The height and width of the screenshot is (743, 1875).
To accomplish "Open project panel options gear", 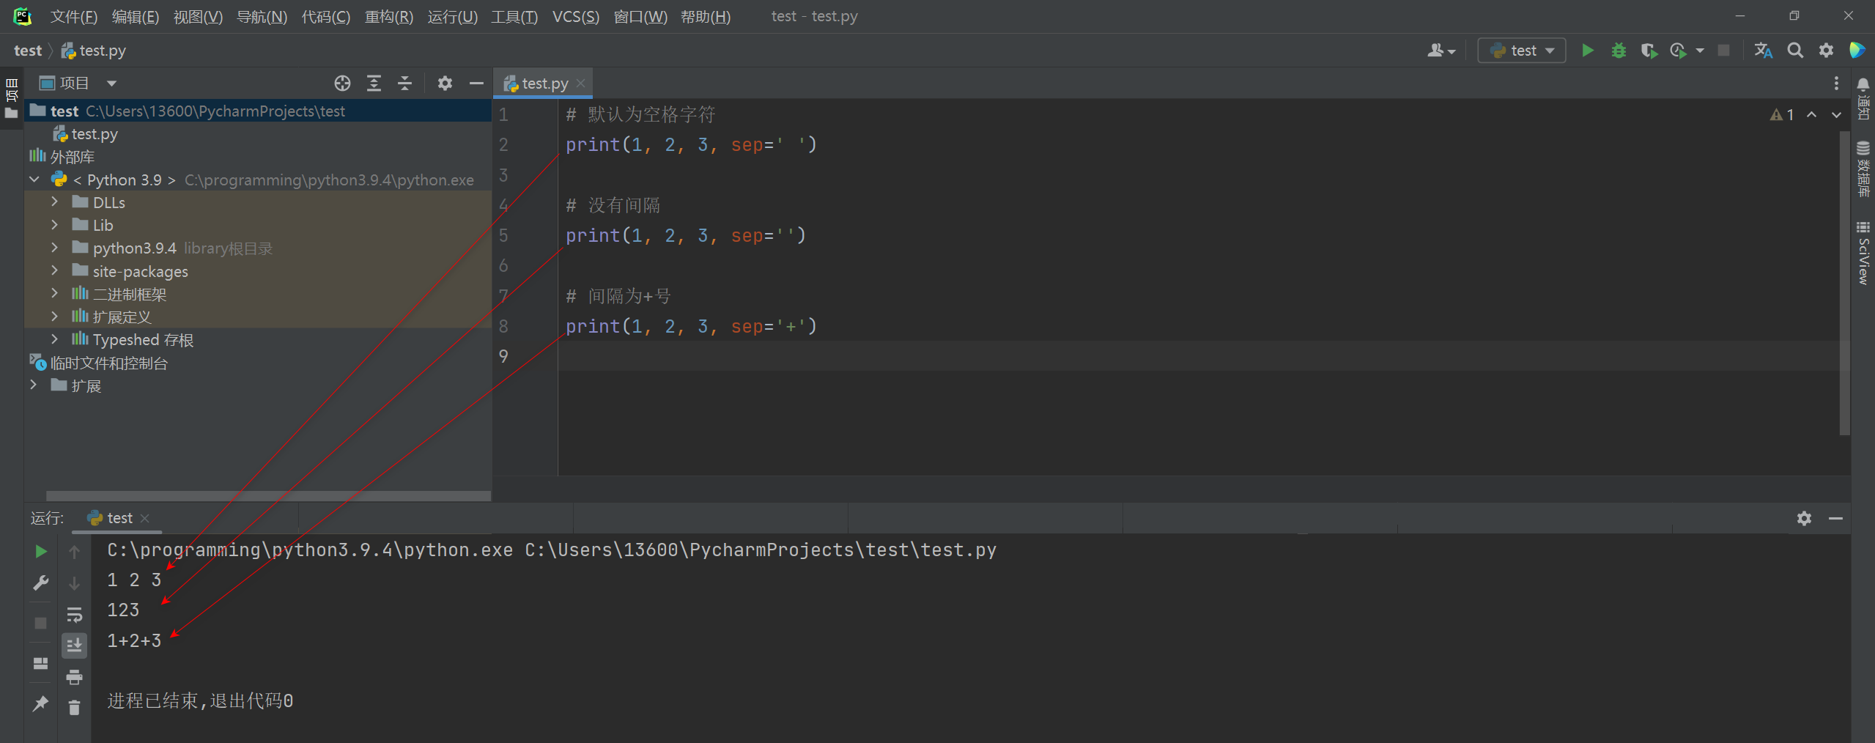I will [x=445, y=84].
